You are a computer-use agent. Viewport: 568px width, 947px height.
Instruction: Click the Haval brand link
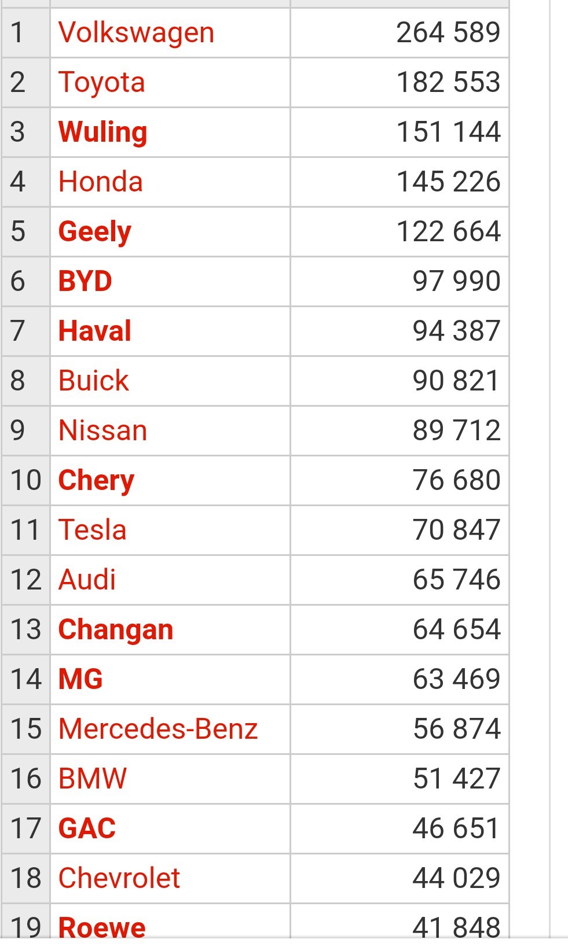95,331
